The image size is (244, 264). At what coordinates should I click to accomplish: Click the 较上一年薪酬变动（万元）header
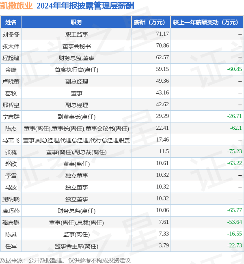207,22
